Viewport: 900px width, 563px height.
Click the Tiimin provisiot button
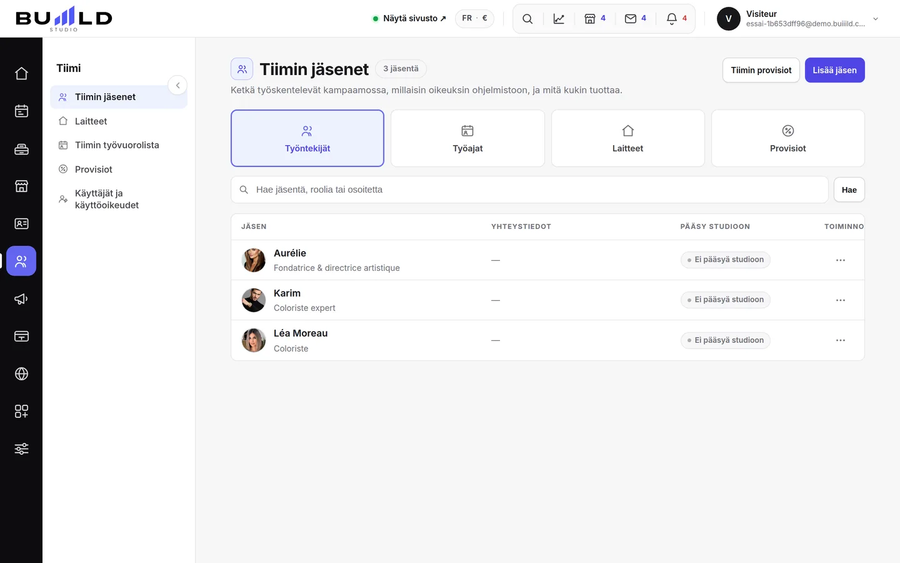click(x=761, y=70)
